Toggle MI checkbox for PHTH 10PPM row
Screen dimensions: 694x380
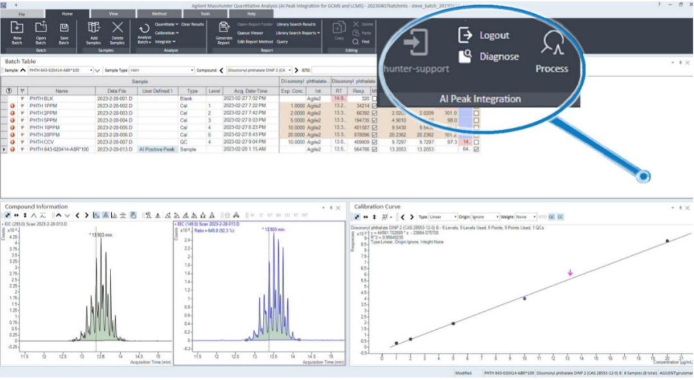coord(375,127)
